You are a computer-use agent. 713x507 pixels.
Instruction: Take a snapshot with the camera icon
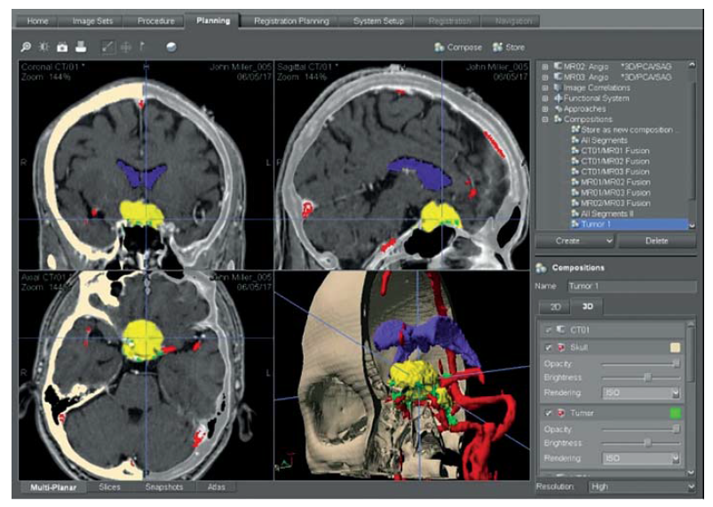click(x=62, y=46)
